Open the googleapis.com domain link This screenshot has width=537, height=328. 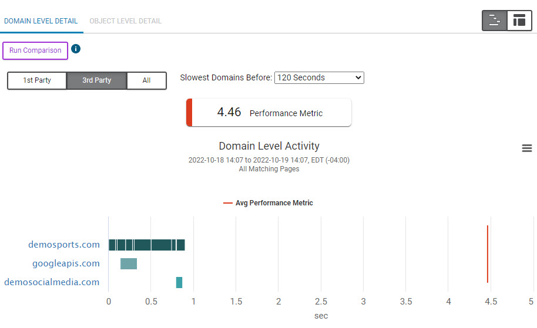(66, 263)
